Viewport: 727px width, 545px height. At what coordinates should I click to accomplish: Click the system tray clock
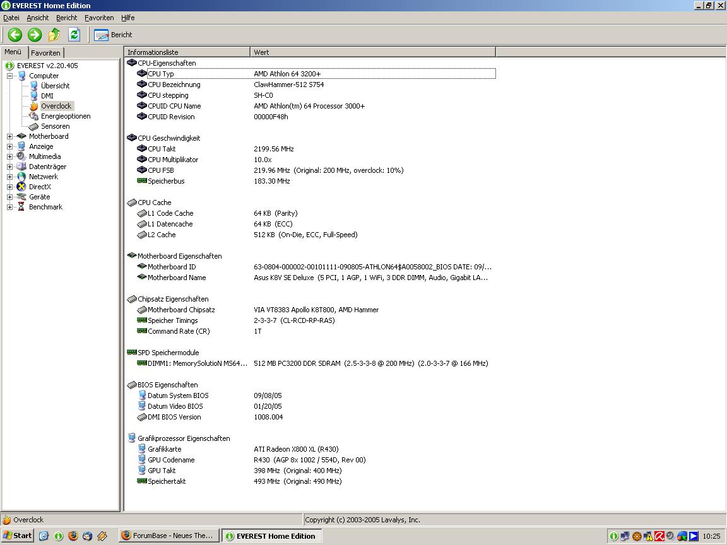click(x=711, y=536)
